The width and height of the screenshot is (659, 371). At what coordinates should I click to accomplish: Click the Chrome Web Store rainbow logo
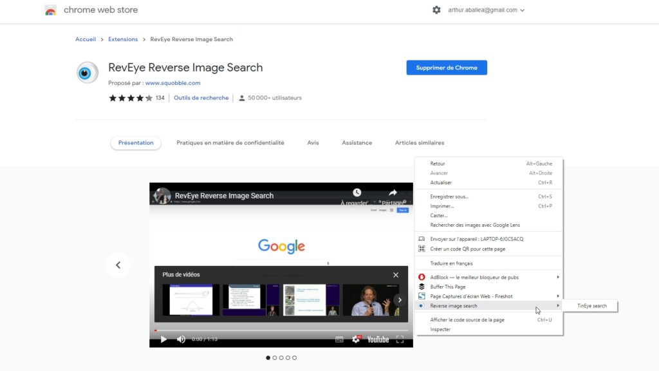[50, 10]
